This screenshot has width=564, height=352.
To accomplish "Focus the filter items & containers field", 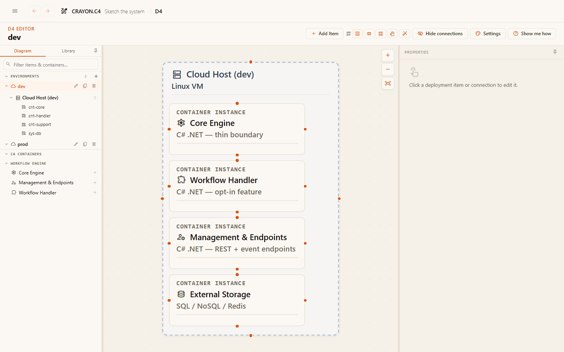I will click(x=51, y=65).
